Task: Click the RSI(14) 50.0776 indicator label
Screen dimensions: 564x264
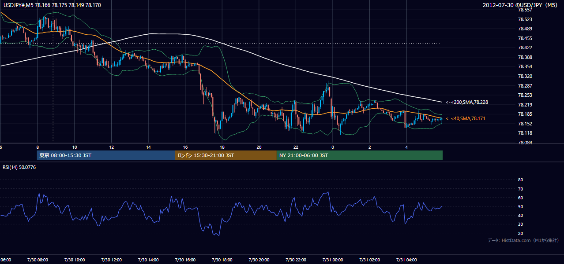Action: click(x=19, y=167)
